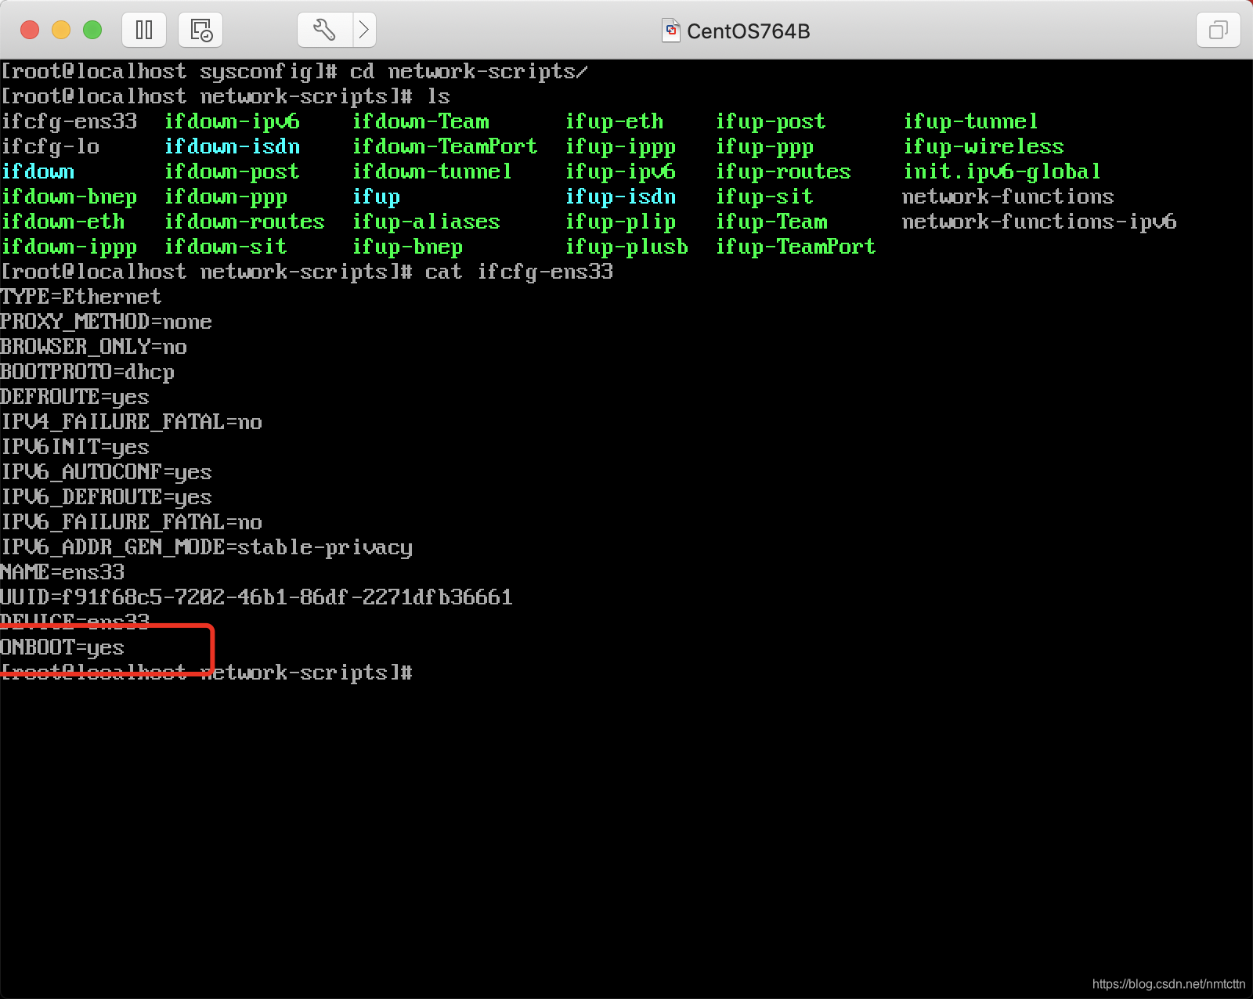Click the network-functions-ipv6 entry
Image resolution: width=1253 pixels, height=999 pixels.
click(1039, 222)
